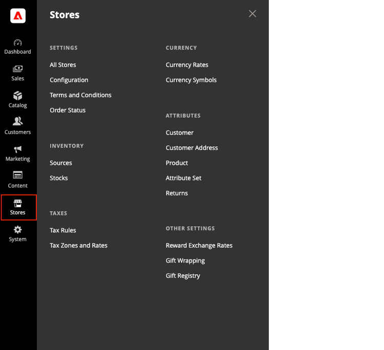Screen dimensions: 384x350
Task: Open the Customers sidebar menu
Action: [17, 126]
